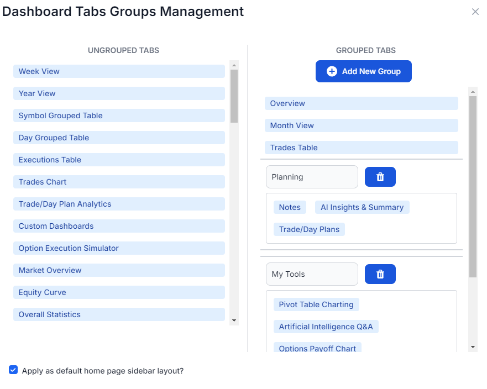487x389 pixels.
Task: Click the ungrouped tabs scroll down arrow
Action: (234, 320)
